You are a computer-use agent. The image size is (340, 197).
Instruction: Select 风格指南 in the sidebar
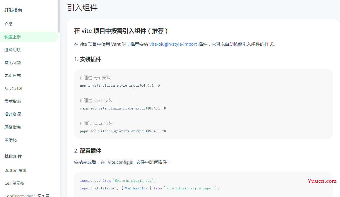click(x=13, y=127)
